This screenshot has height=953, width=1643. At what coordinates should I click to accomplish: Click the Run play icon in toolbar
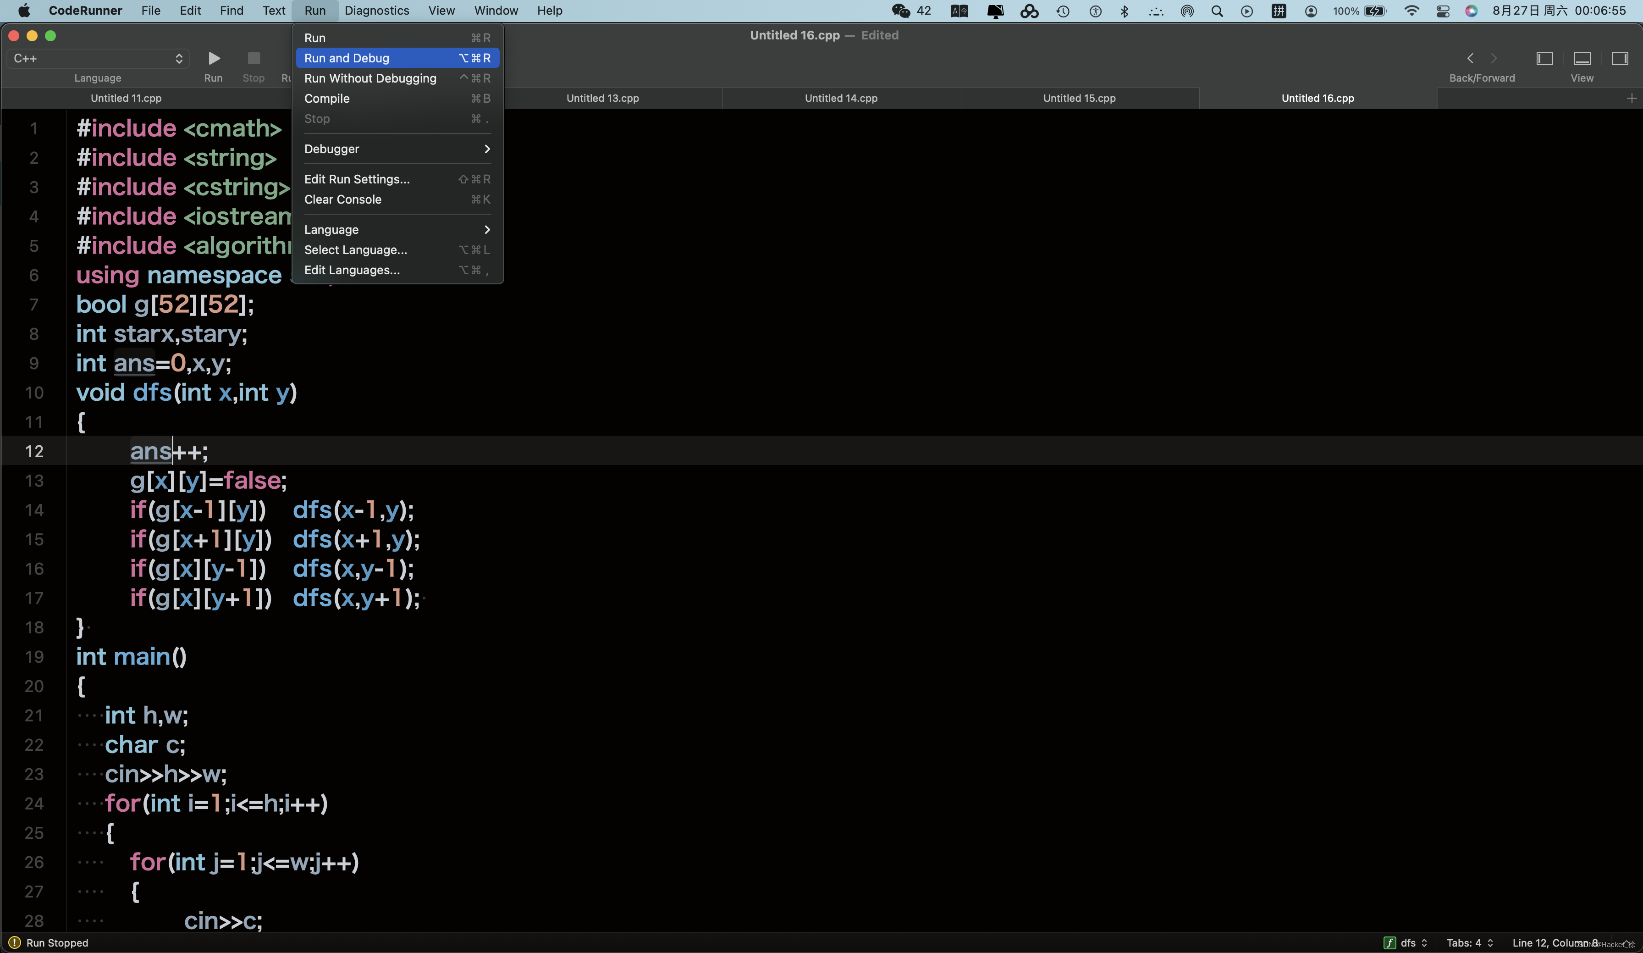[213, 59]
